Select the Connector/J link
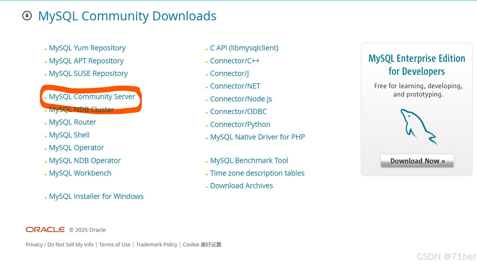Screen dimensions: 477x265 click(229, 73)
